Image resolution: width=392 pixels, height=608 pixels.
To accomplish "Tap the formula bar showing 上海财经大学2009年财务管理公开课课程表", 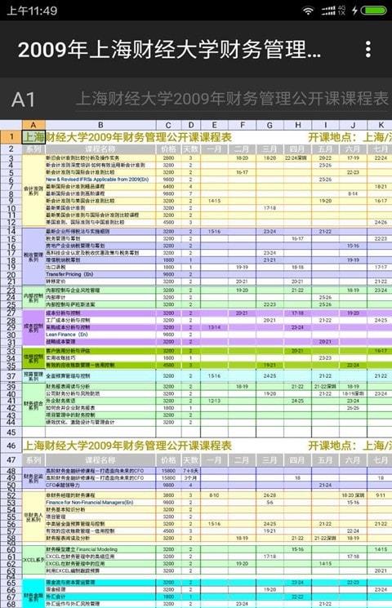I will coord(232,99).
